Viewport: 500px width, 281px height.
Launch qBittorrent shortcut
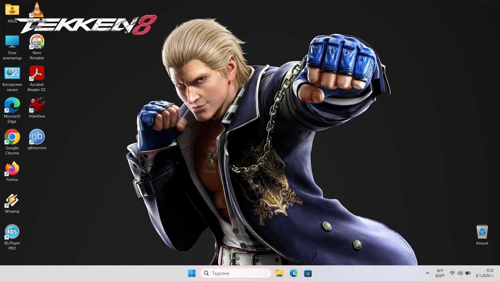click(x=36, y=137)
